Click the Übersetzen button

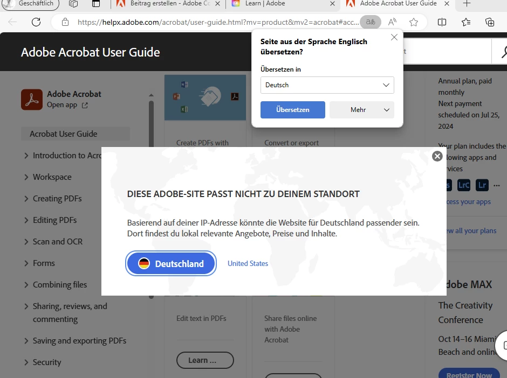coord(293,110)
